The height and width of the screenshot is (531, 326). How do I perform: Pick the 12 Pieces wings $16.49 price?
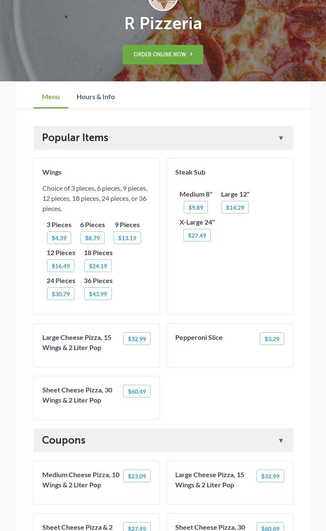(61, 266)
